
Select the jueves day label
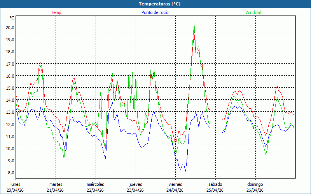tap(135, 184)
